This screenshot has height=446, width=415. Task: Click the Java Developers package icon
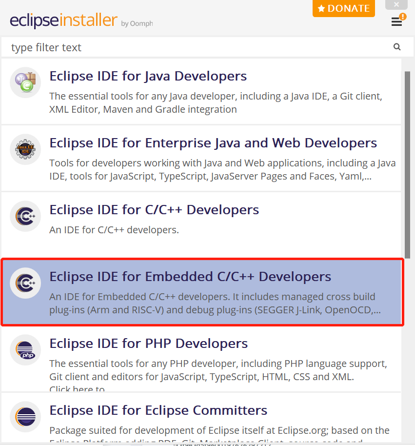(x=25, y=82)
